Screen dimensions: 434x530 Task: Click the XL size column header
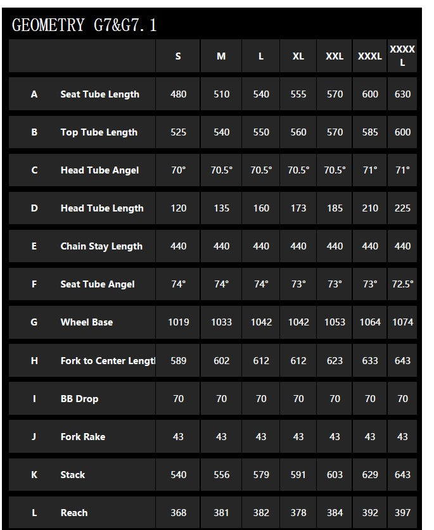(x=298, y=56)
